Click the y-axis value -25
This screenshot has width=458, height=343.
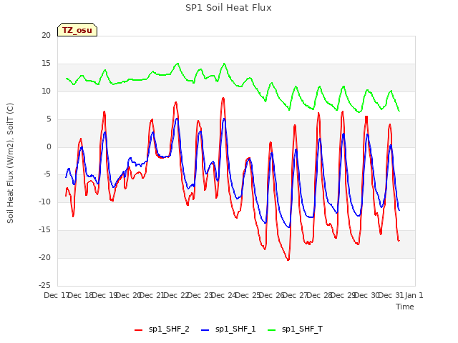pyautogui.click(x=44, y=285)
